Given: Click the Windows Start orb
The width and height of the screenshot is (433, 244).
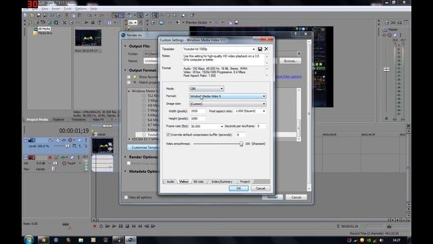Looking at the screenshot, I should (x=28, y=239).
